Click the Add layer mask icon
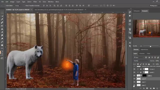 [x=147, y=88]
